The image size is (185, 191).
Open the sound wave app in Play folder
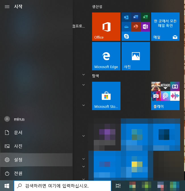point(175,96)
